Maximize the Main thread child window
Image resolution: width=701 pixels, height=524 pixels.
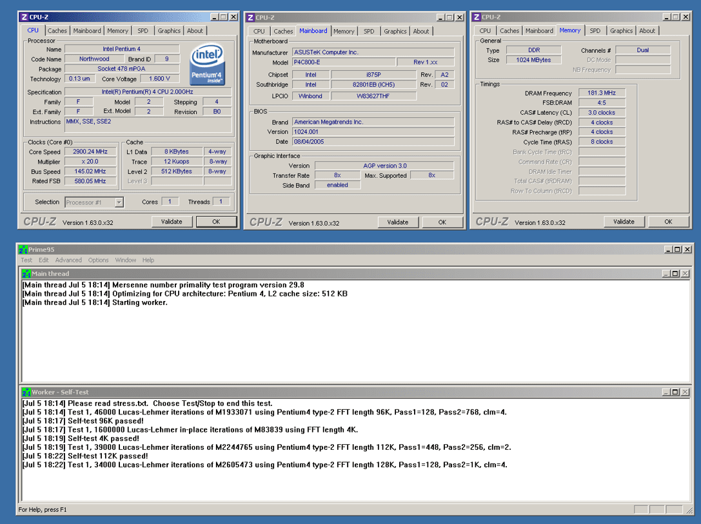[675, 273]
